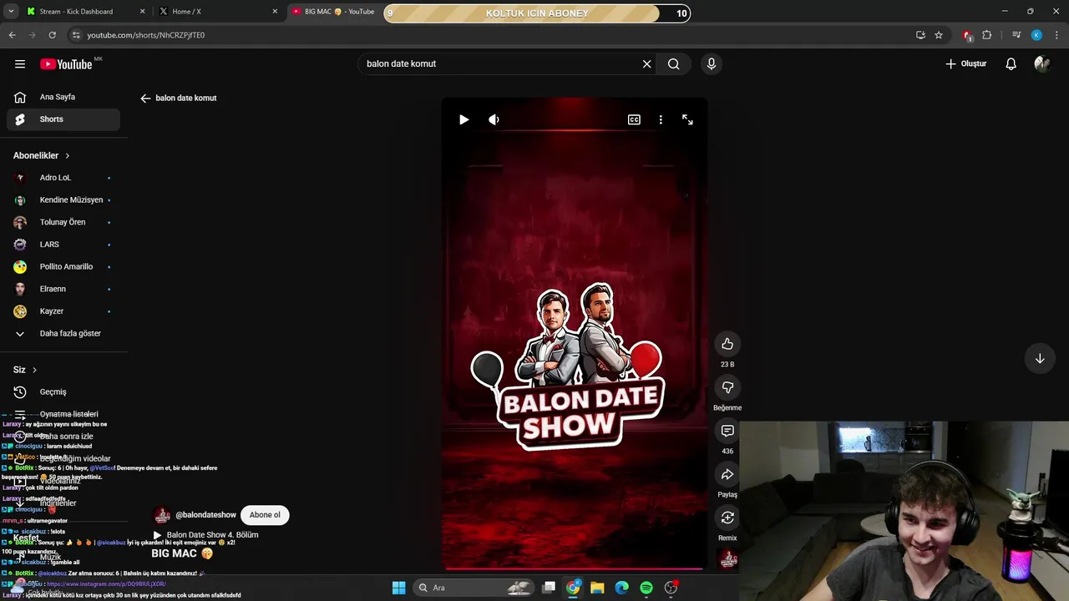Screen dimensions: 1069x601
Task: Open the Chrome three-dot menu
Action: (1057, 35)
